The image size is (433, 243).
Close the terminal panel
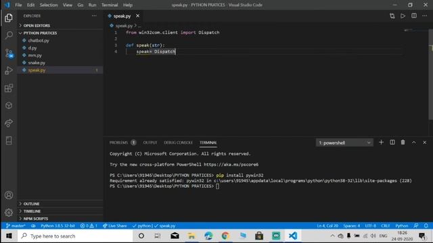424,142
